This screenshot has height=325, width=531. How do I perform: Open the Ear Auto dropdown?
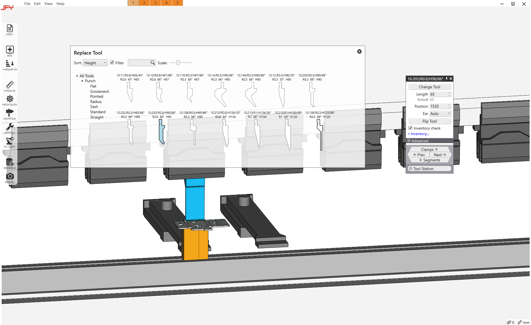(440, 114)
